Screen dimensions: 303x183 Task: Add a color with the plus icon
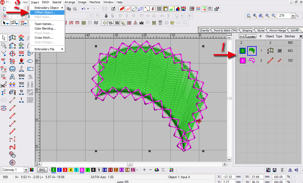pyautogui.click(x=144, y=170)
